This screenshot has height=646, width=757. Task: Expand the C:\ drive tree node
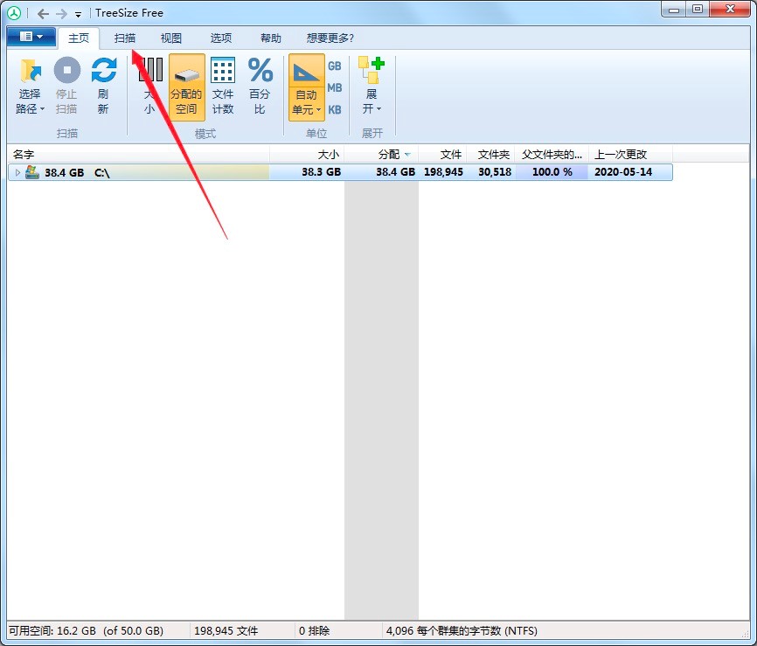click(x=17, y=172)
